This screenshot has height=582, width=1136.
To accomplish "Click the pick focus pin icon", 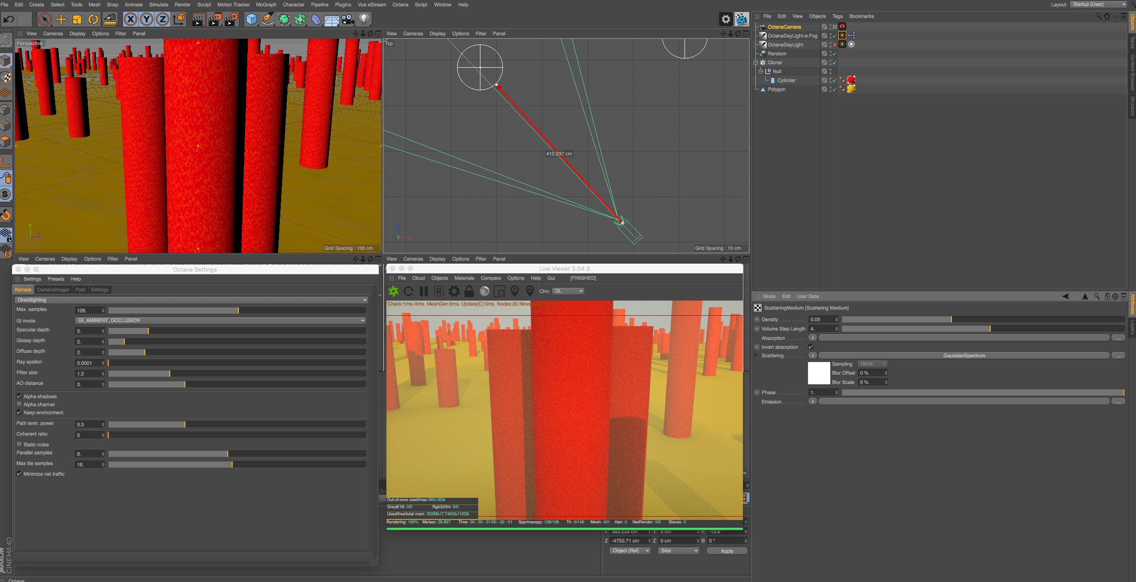I will pyautogui.click(x=515, y=291).
